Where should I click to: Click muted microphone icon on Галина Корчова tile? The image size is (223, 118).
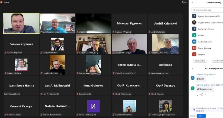(5, 52)
